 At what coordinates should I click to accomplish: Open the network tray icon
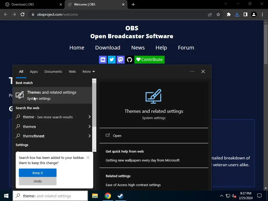228,196
